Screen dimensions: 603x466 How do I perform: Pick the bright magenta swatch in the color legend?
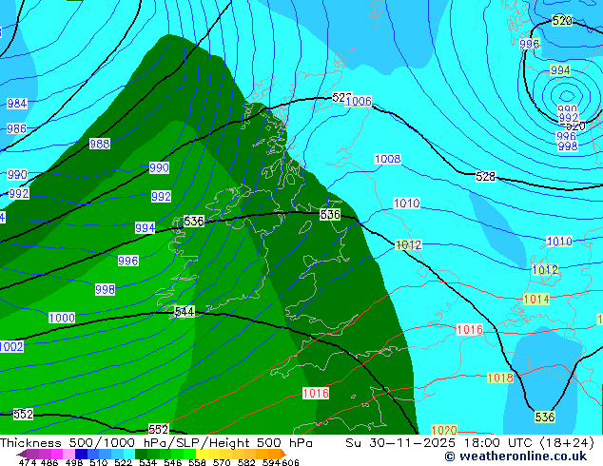[x=57, y=454]
